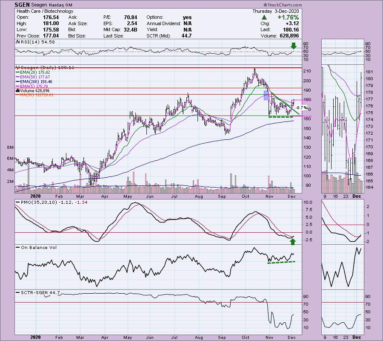Click the 'Annual Dividend:' label
Viewport: 383px width, 341px height.
coord(164,23)
